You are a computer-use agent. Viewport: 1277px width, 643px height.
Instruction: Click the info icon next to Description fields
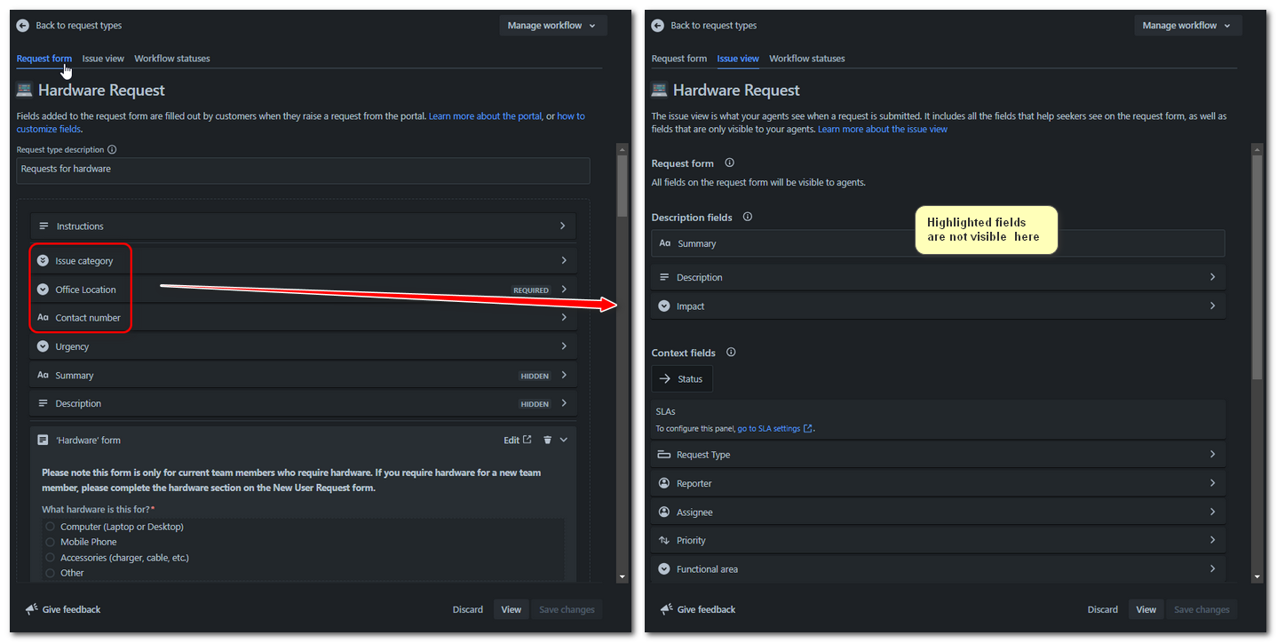[747, 217]
